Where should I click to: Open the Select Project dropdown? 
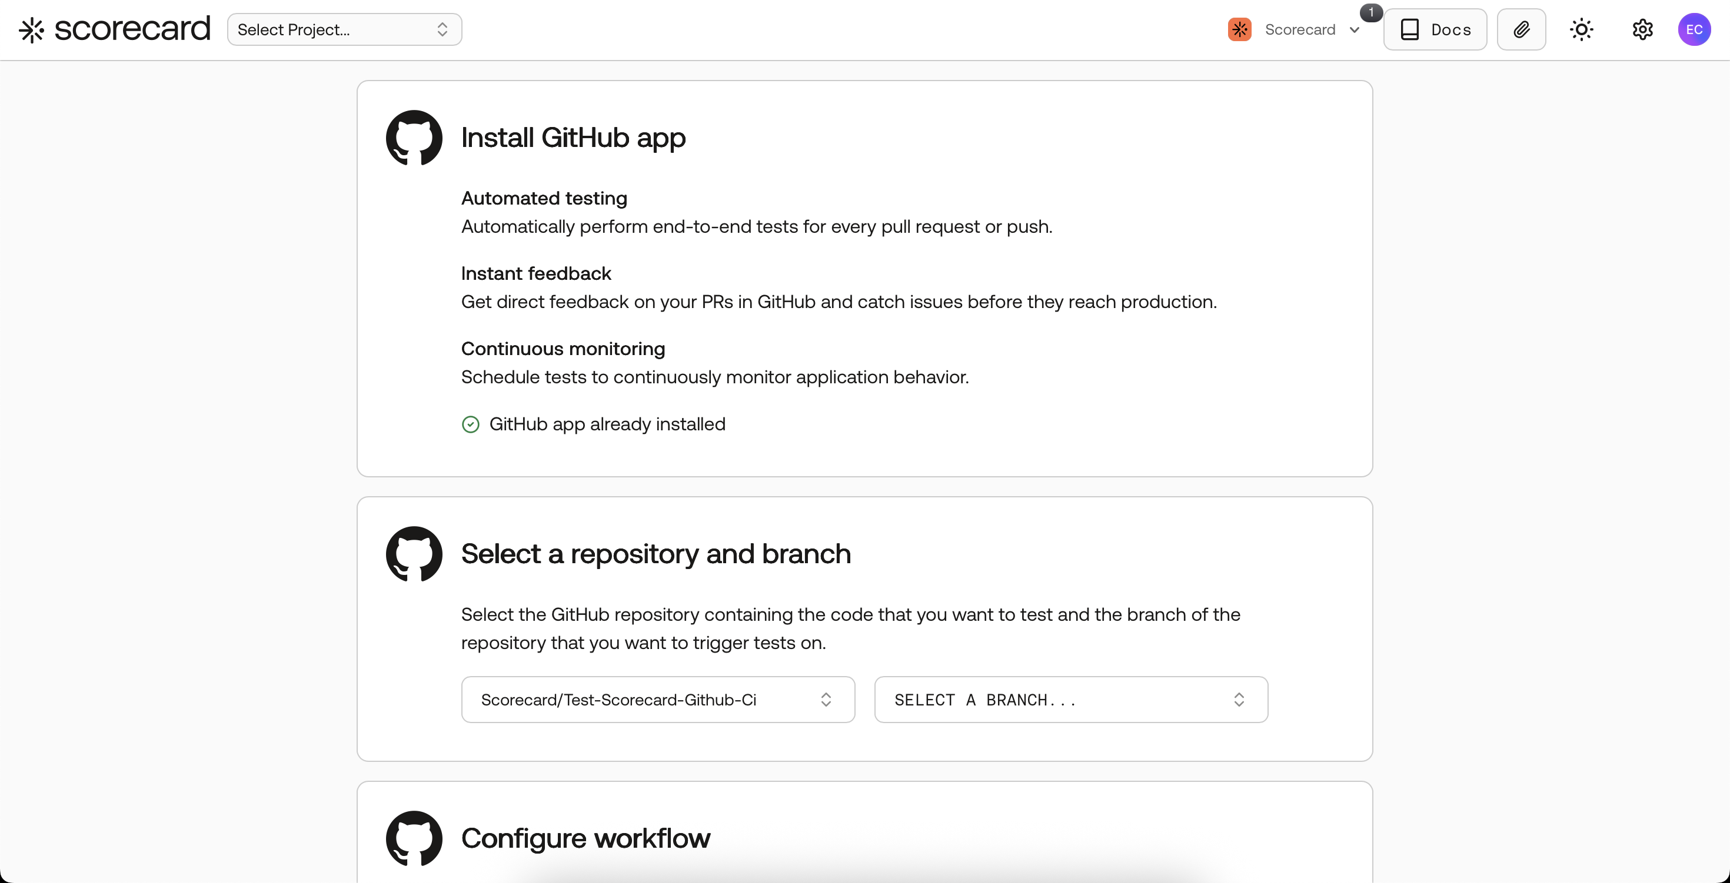click(x=344, y=29)
